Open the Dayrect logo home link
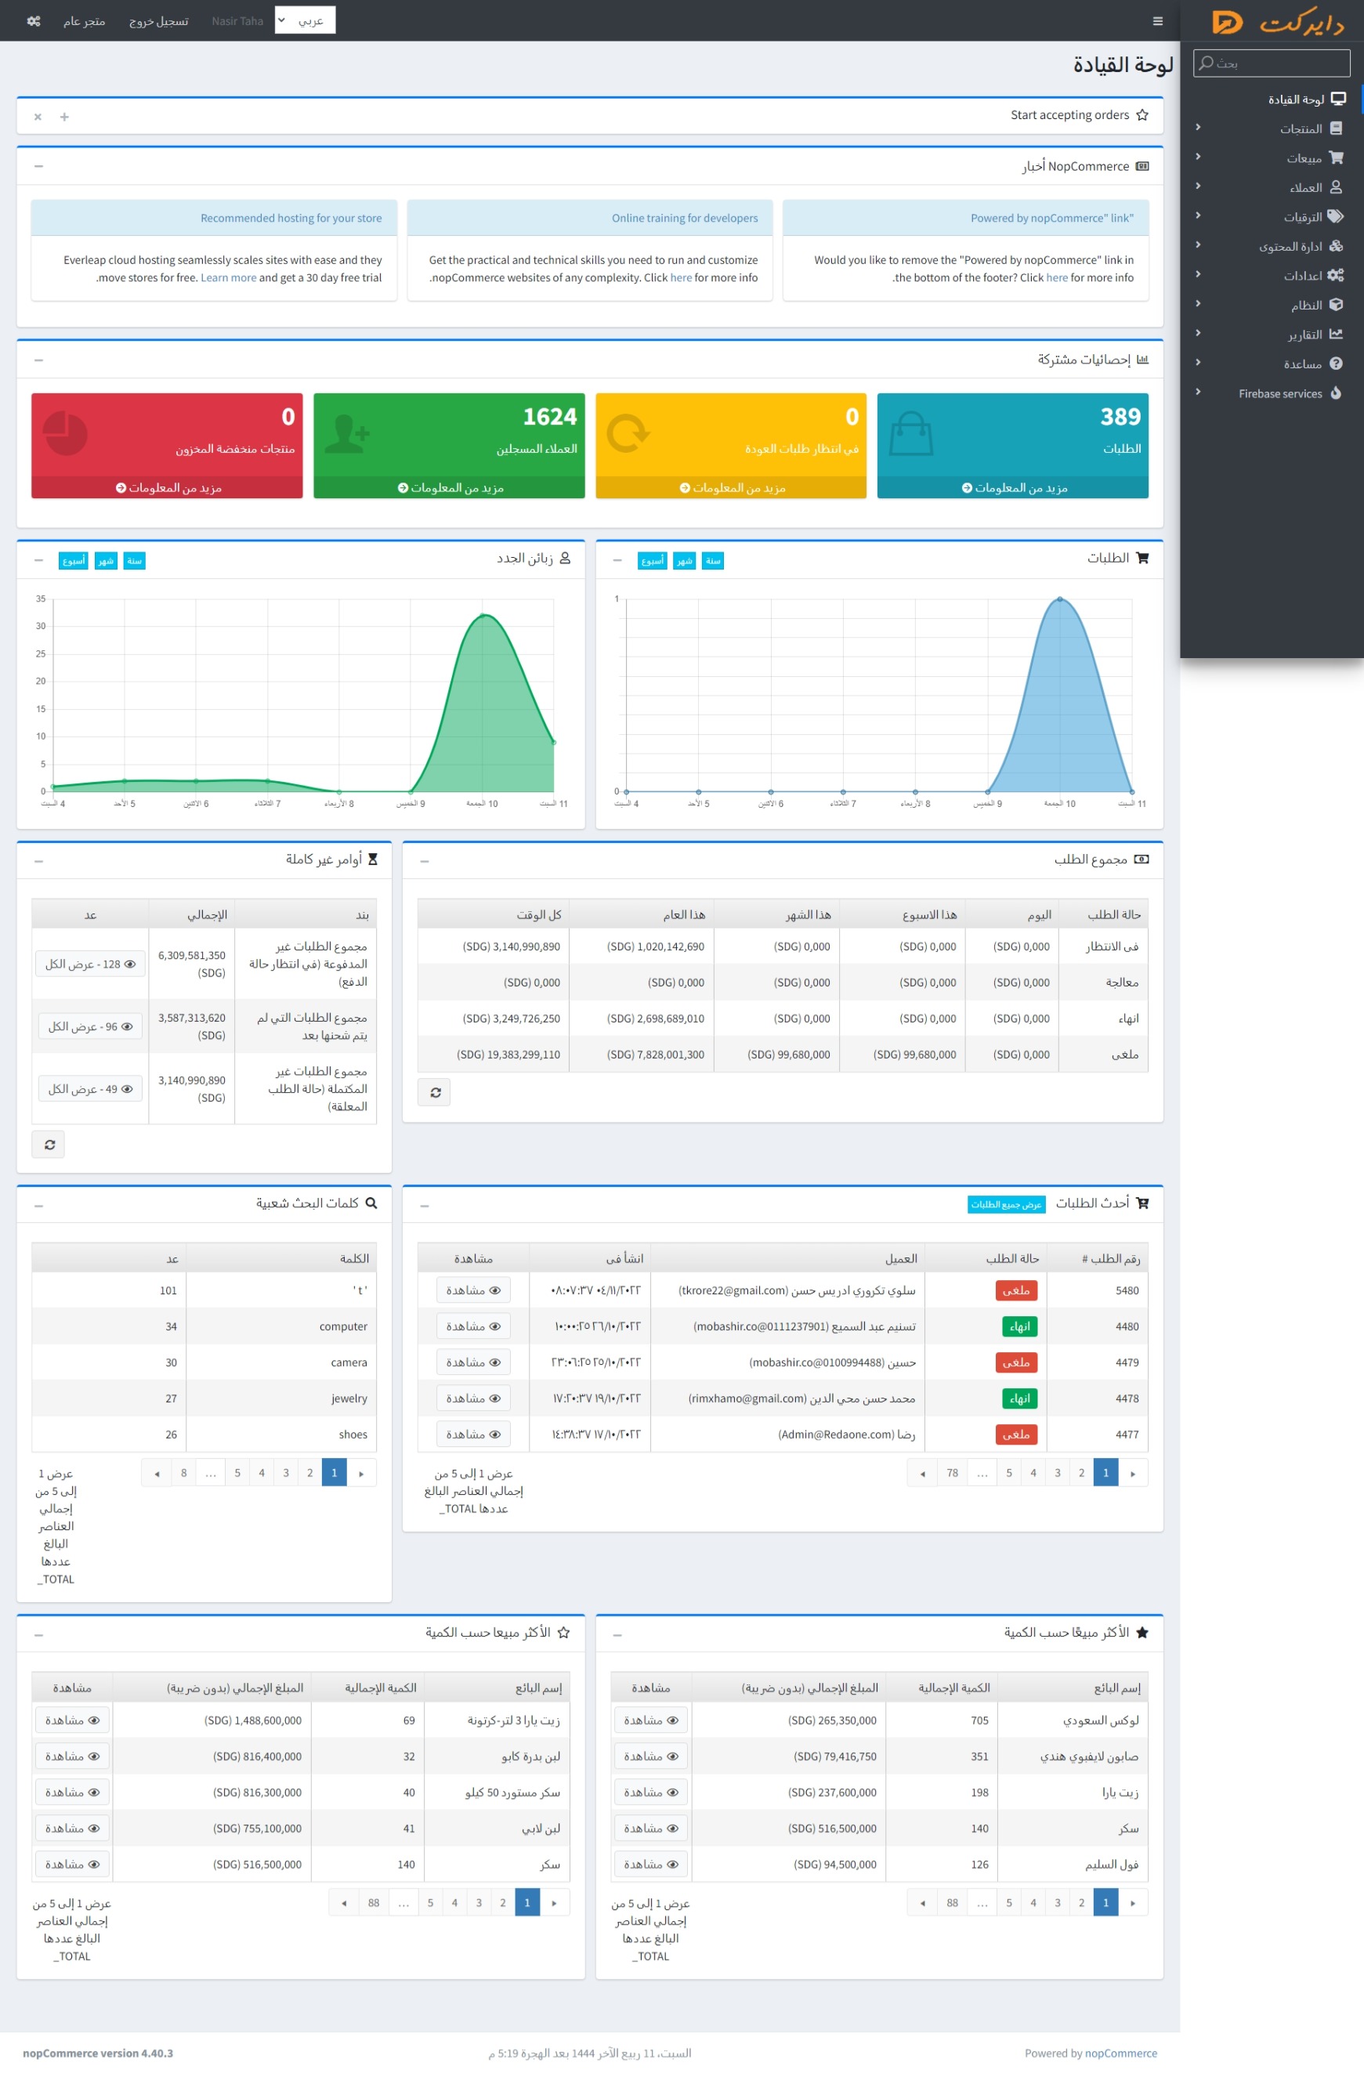The width and height of the screenshot is (1364, 2073). (1276, 22)
